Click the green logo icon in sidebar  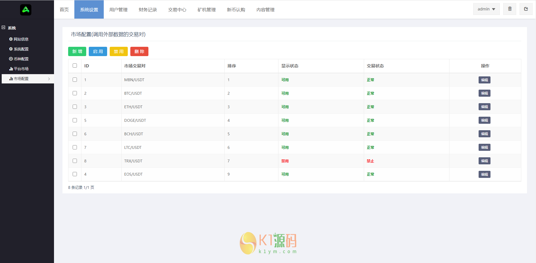(x=26, y=10)
